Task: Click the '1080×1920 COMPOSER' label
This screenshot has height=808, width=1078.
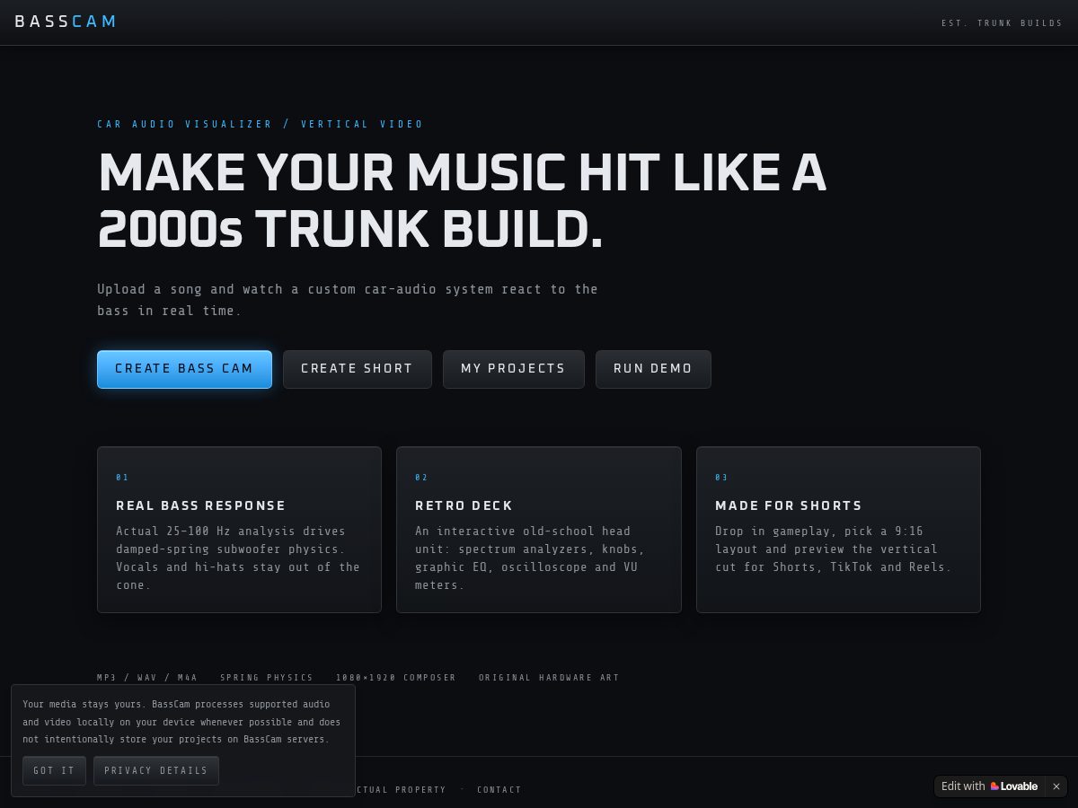Action: (396, 678)
